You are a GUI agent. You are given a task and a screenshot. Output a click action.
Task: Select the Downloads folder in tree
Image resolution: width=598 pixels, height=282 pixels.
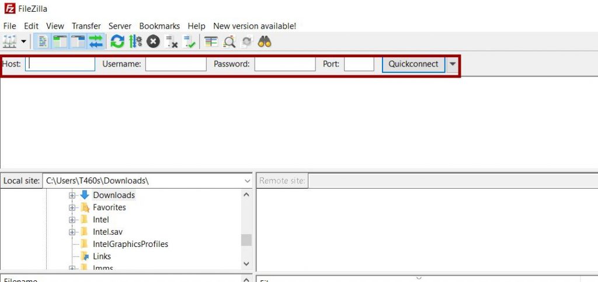114,195
